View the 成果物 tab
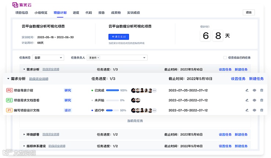271x158 pixels. (116, 12)
